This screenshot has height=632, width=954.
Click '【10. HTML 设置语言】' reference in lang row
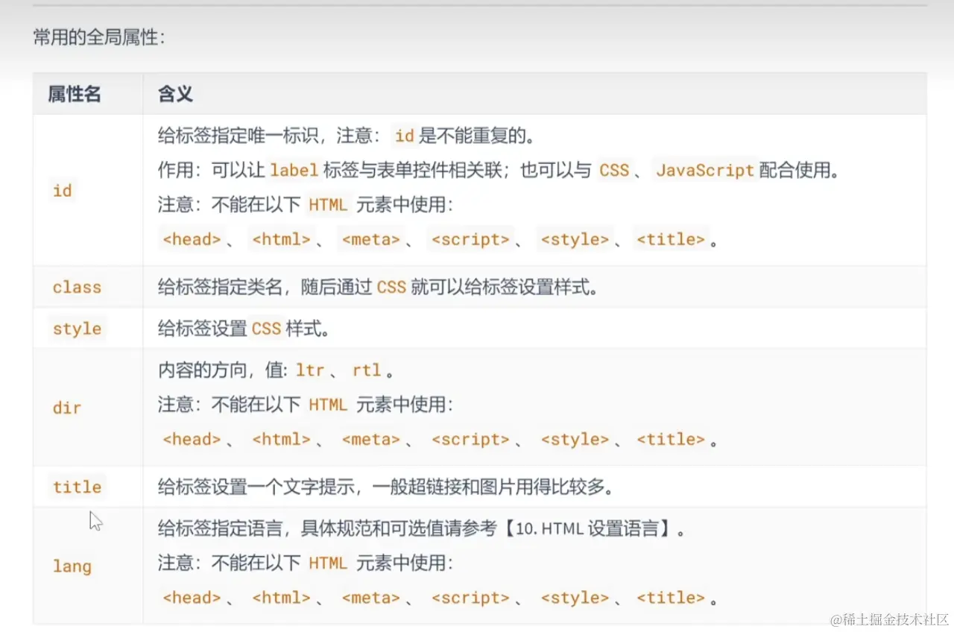pos(587,528)
